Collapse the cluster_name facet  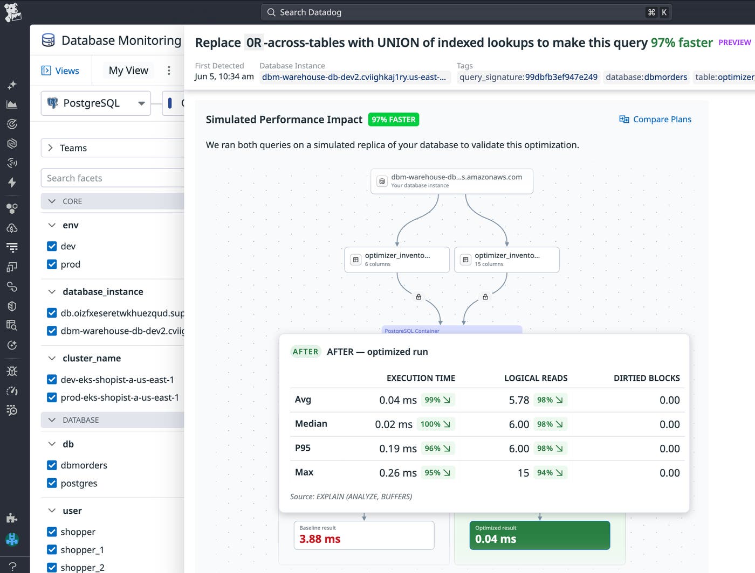point(52,358)
